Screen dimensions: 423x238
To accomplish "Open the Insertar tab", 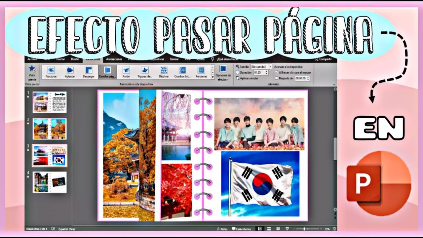I will click(x=60, y=59).
